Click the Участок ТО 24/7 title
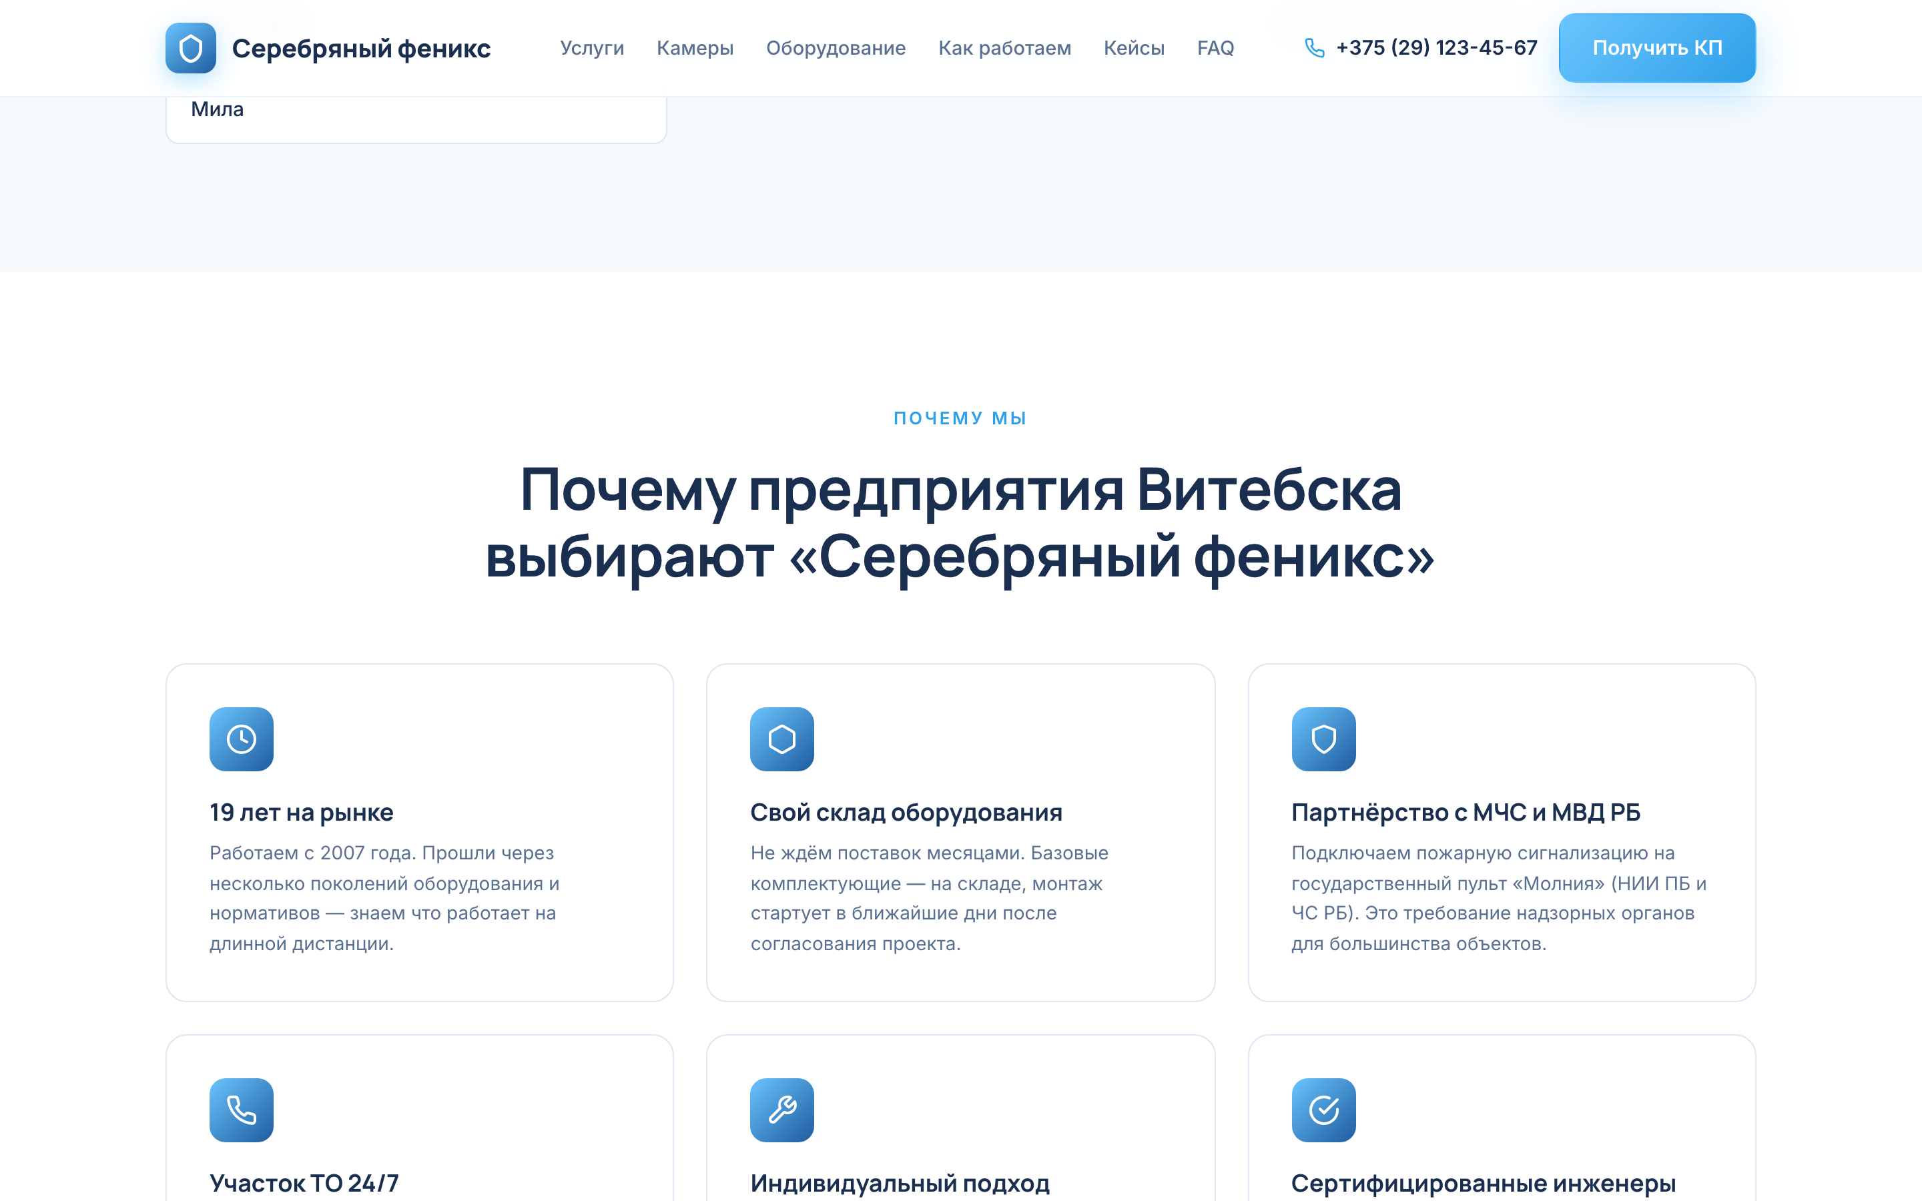 click(x=304, y=1183)
